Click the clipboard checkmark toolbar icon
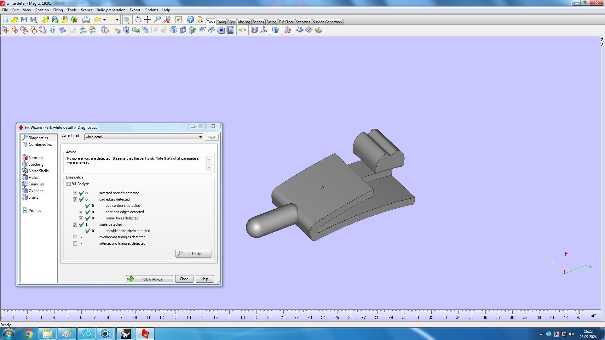Screen dimensions: 605x340 179,20
